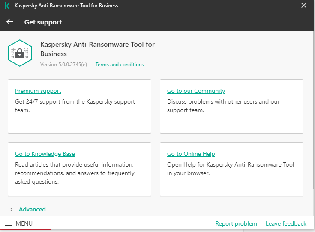
Task: Open the Go to Knowledge Base link
Action: pyautogui.click(x=45, y=154)
